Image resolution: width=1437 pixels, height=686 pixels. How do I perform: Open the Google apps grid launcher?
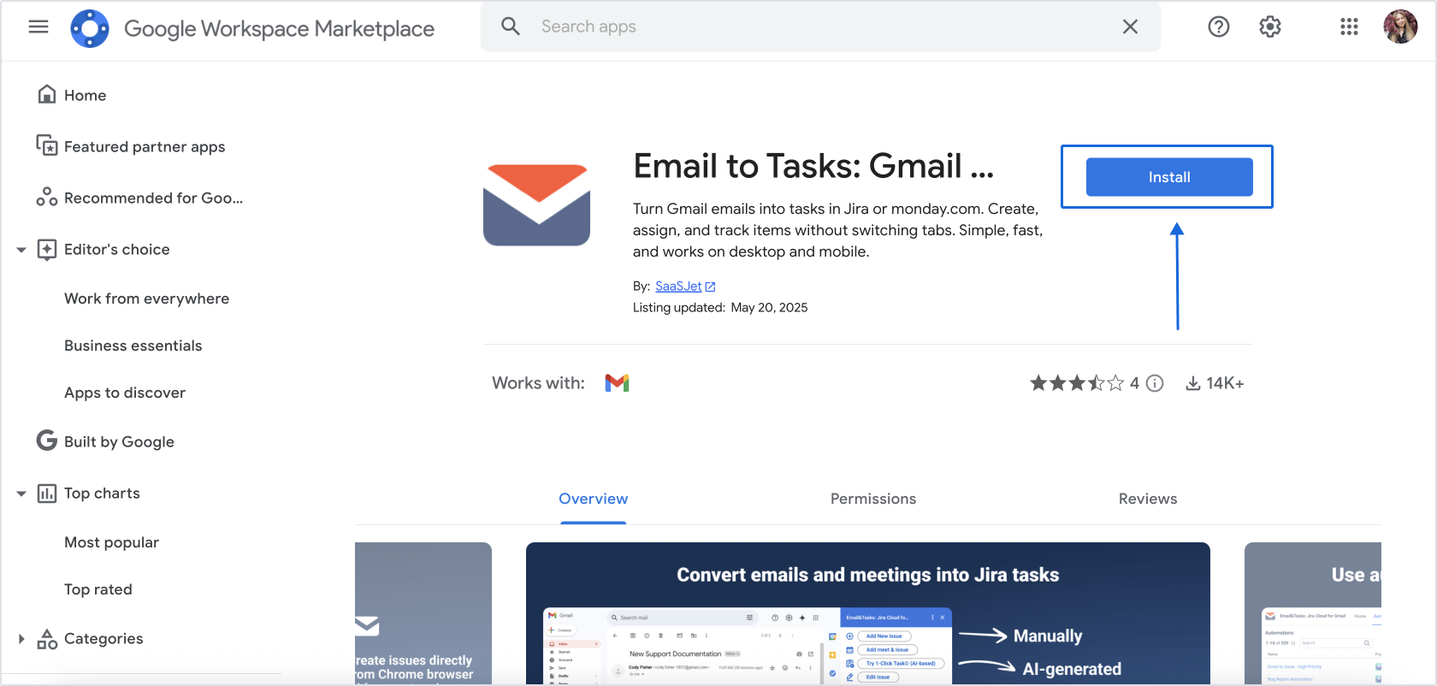pyautogui.click(x=1349, y=27)
